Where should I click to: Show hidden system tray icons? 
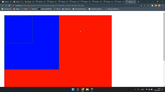pos(135,89)
